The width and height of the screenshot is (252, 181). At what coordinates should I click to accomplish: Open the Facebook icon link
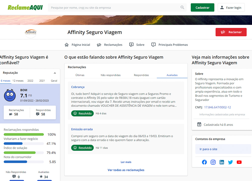tap(204, 162)
